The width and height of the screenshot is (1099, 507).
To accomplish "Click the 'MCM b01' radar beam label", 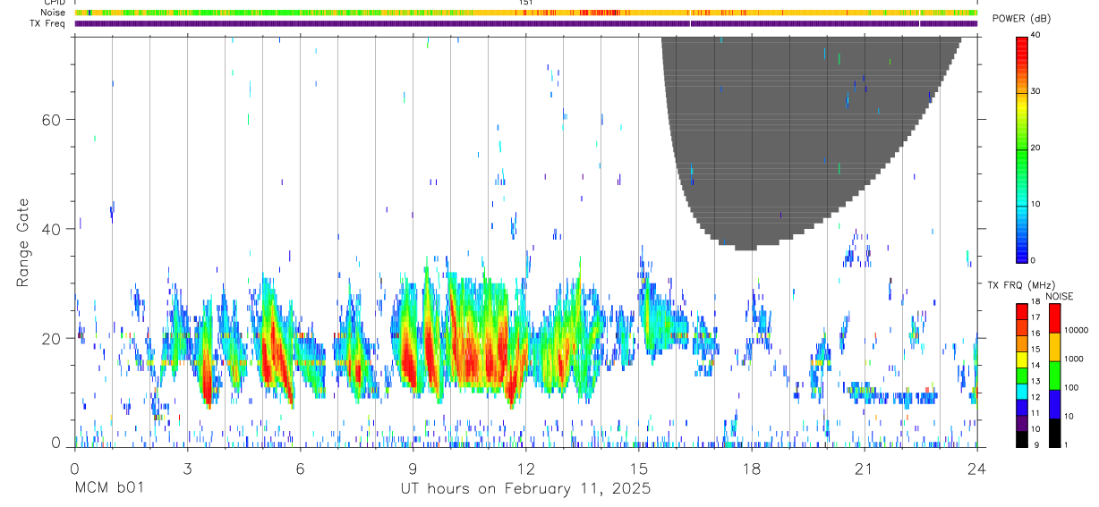I will click(x=109, y=489).
